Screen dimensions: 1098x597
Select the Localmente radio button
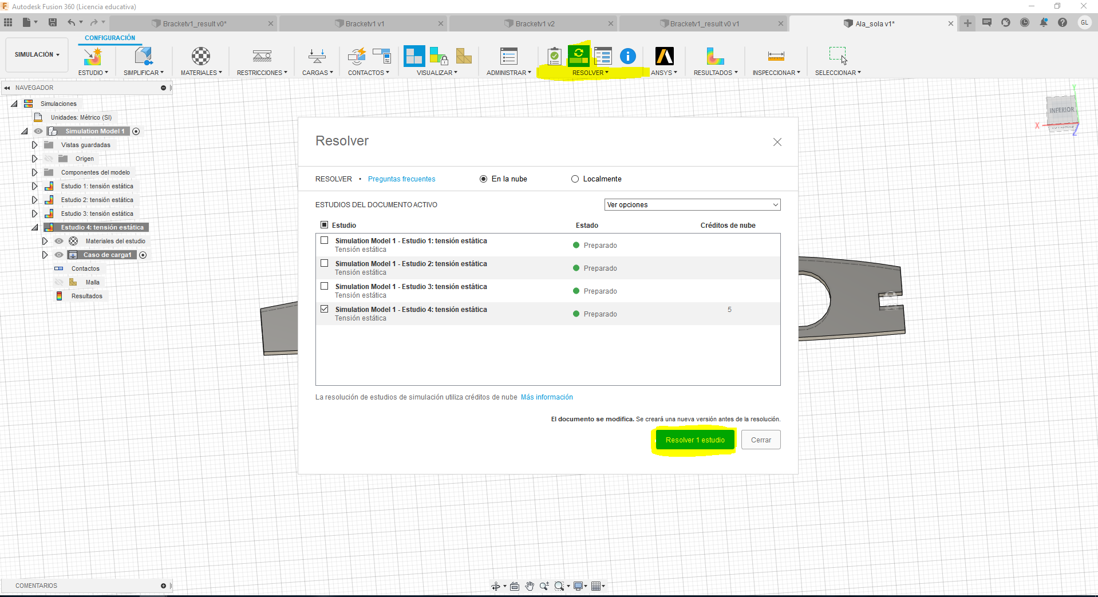tap(575, 179)
